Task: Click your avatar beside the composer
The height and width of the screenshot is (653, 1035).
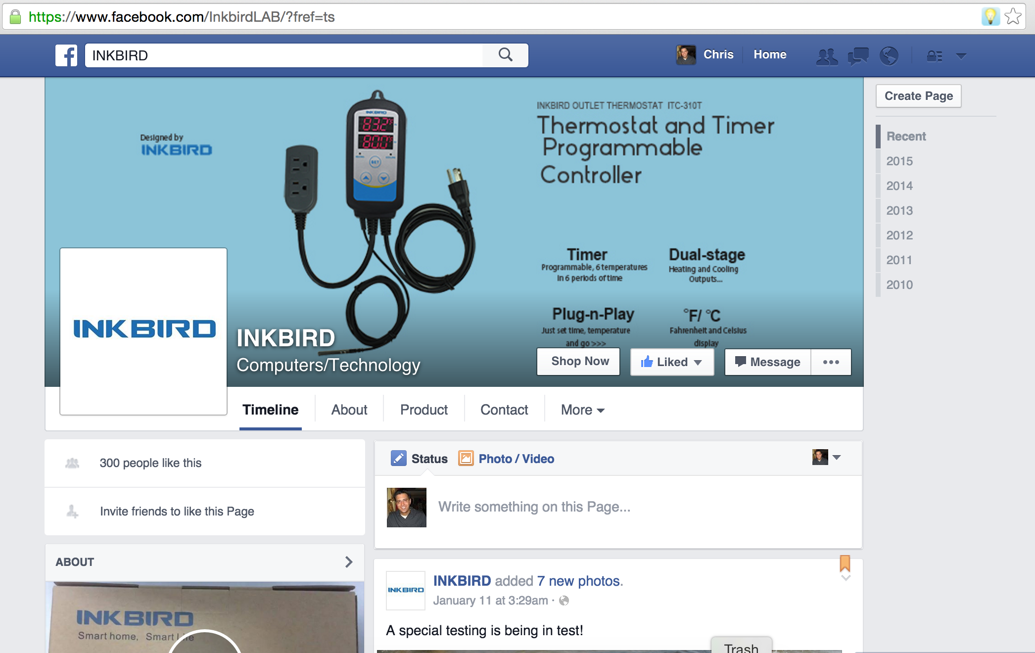Action: click(x=406, y=508)
